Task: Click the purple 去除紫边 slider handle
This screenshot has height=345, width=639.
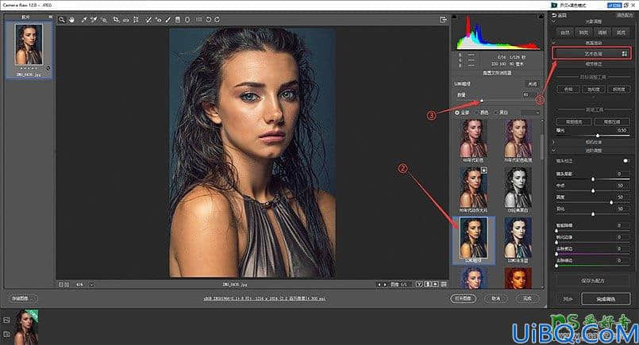Action: pyautogui.click(x=556, y=254)
